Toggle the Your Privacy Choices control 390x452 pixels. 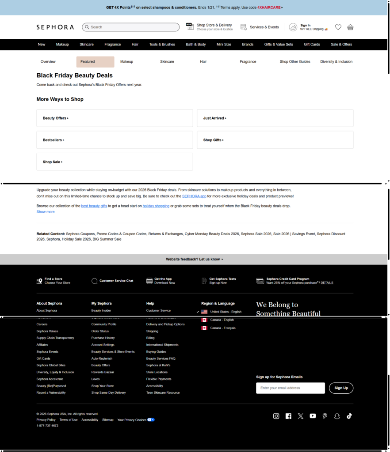click(150, 420)
